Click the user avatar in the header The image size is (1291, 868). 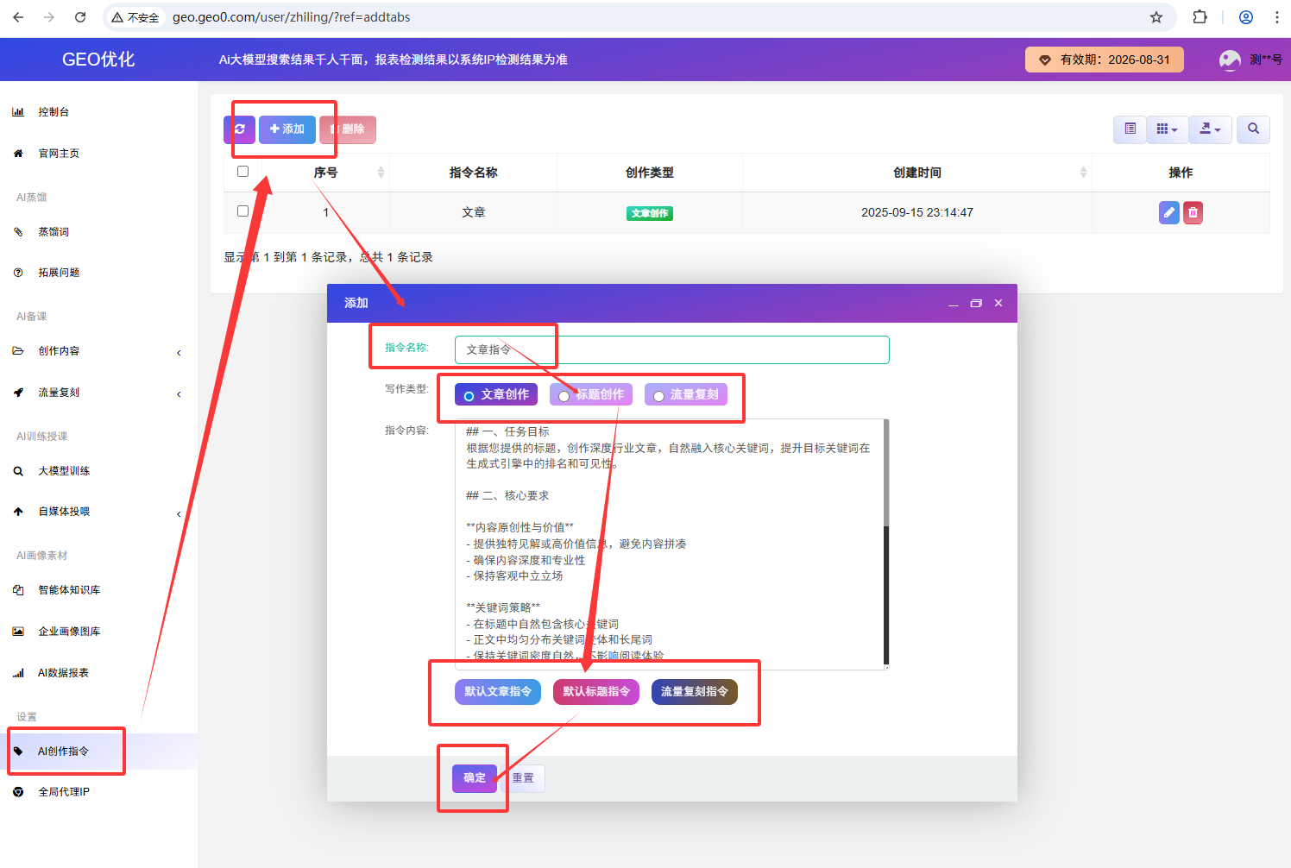pos(1230,60)
